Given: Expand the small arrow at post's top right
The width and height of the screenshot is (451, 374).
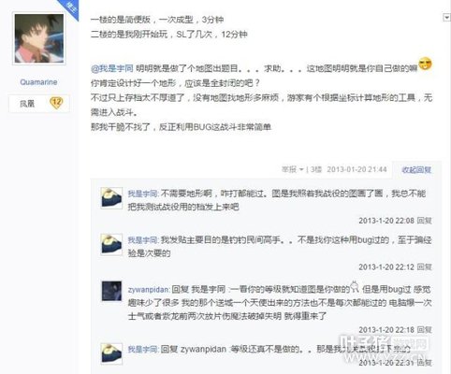Looking at the screenshot, I should point(446,18).
